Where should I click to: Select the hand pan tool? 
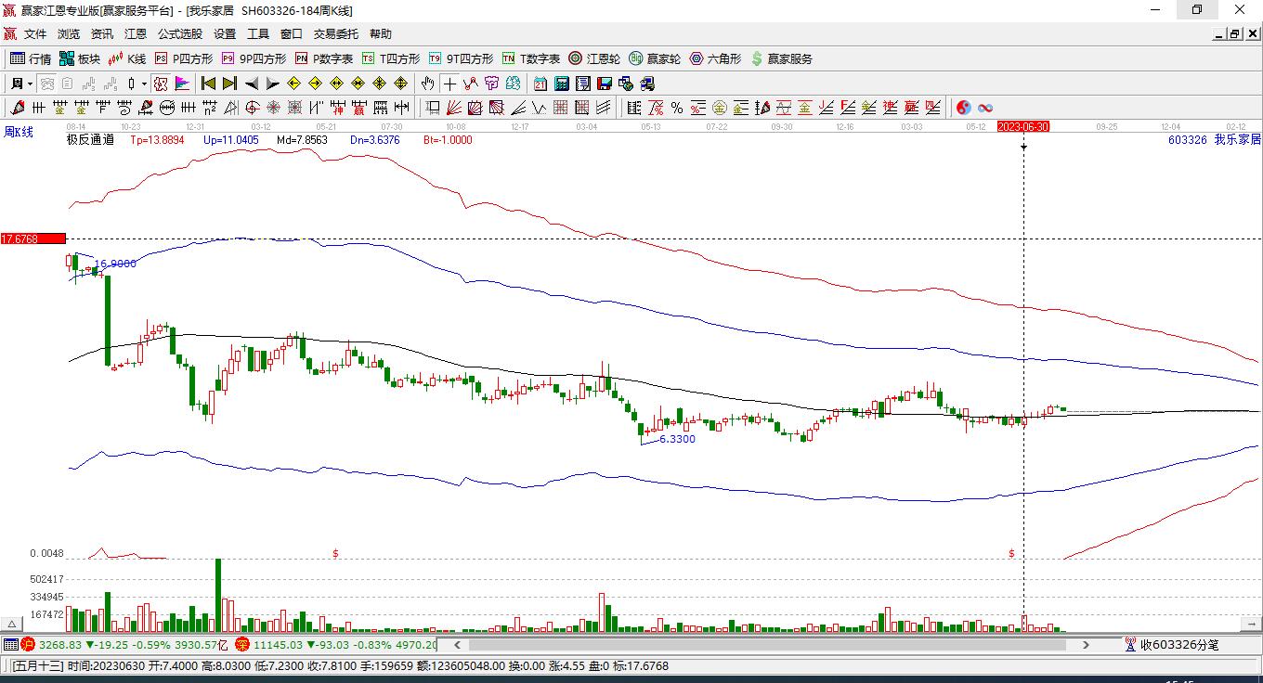428,84
